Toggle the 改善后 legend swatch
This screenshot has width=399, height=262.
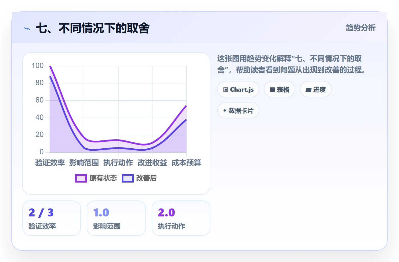point(128,178)
